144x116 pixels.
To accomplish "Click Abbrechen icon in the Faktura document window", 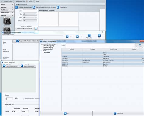I will 89,36.
